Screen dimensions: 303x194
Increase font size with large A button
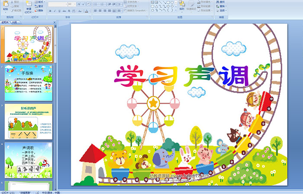(x=79, y=4)
